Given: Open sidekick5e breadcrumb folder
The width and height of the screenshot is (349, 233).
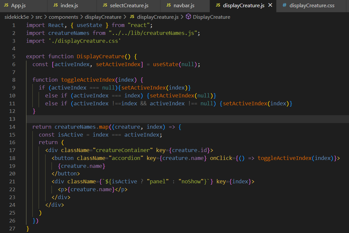Looking at the screenshot, I should point(17,17).
